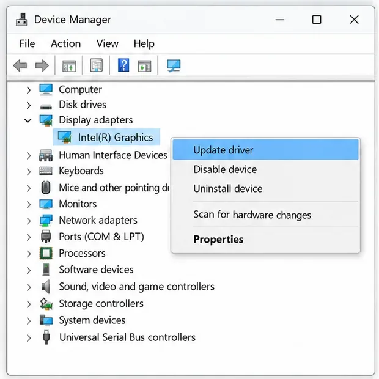Close the Device Manager window
This screenshot has width=379, height=379.
click(354, 20)
